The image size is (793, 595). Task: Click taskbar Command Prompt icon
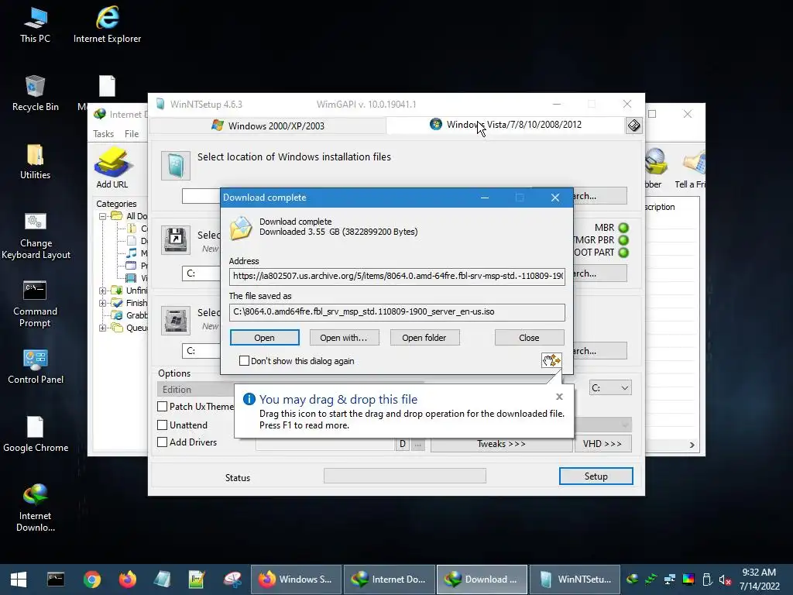[56, 580]
